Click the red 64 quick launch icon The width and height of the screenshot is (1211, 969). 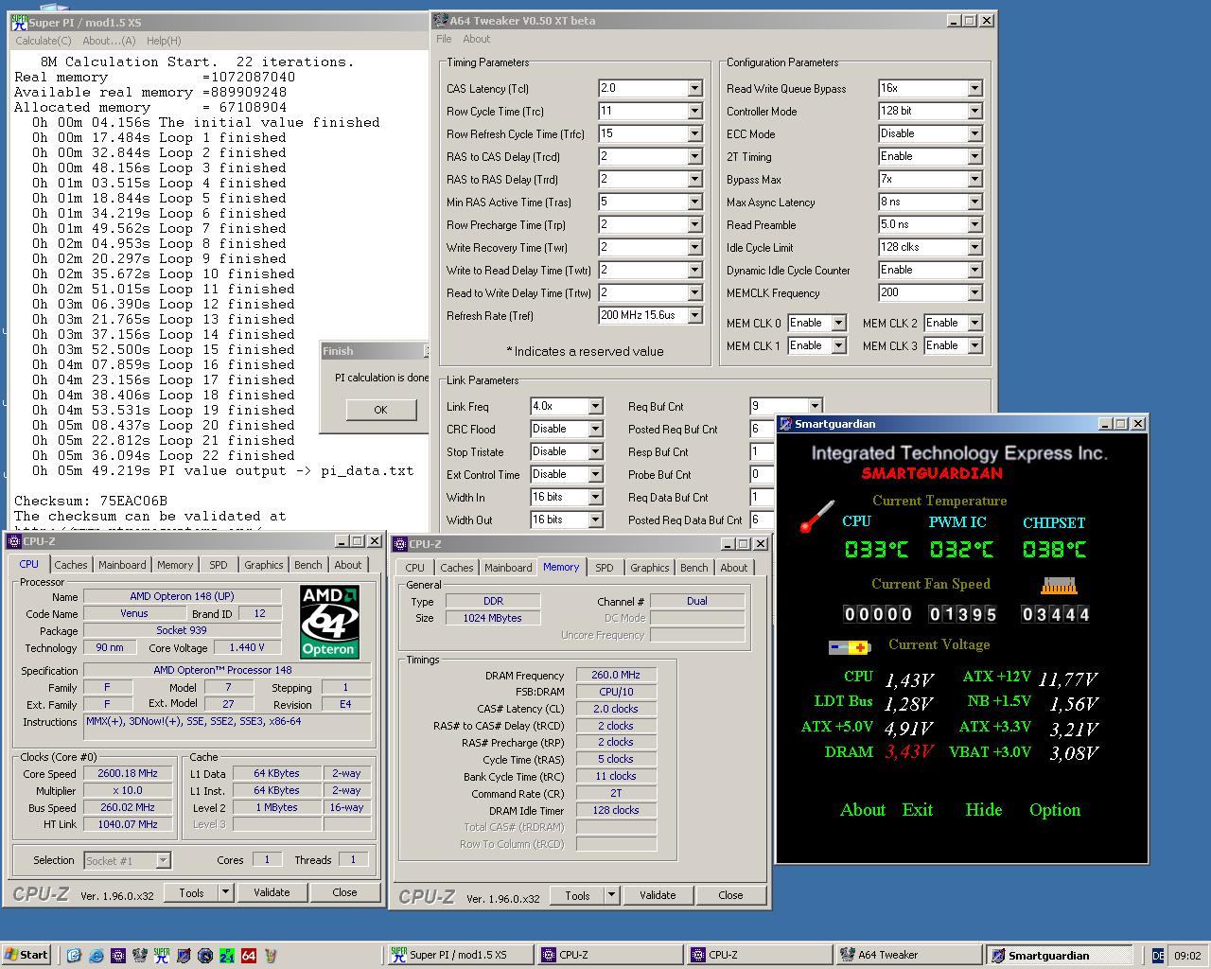249,956
